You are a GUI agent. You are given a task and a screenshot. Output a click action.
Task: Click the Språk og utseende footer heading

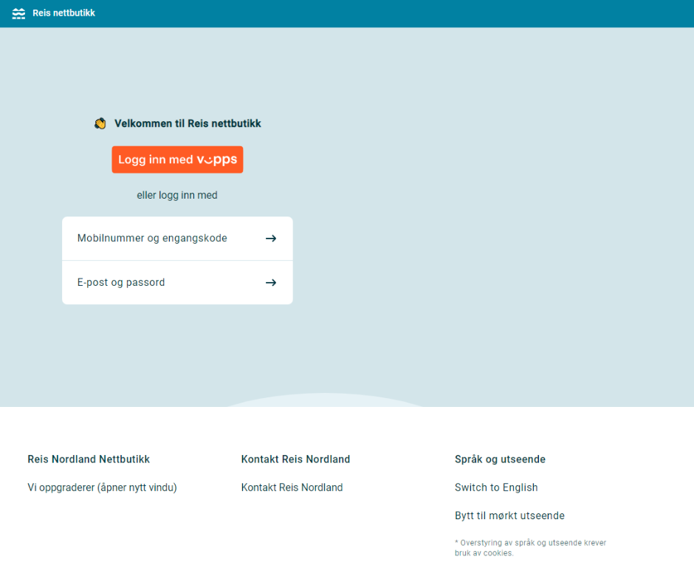pos(500,459)
